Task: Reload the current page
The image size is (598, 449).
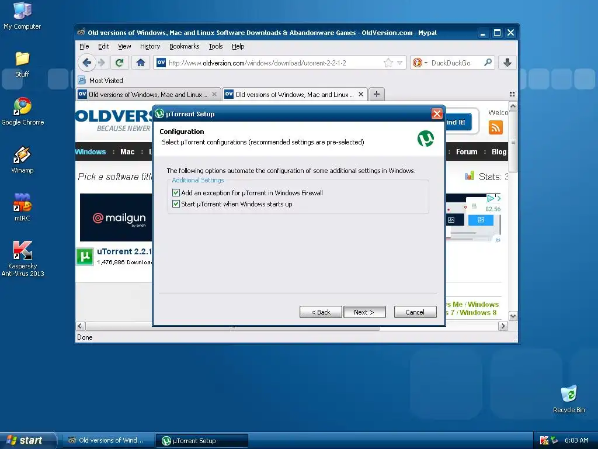Action: [119, 63]
